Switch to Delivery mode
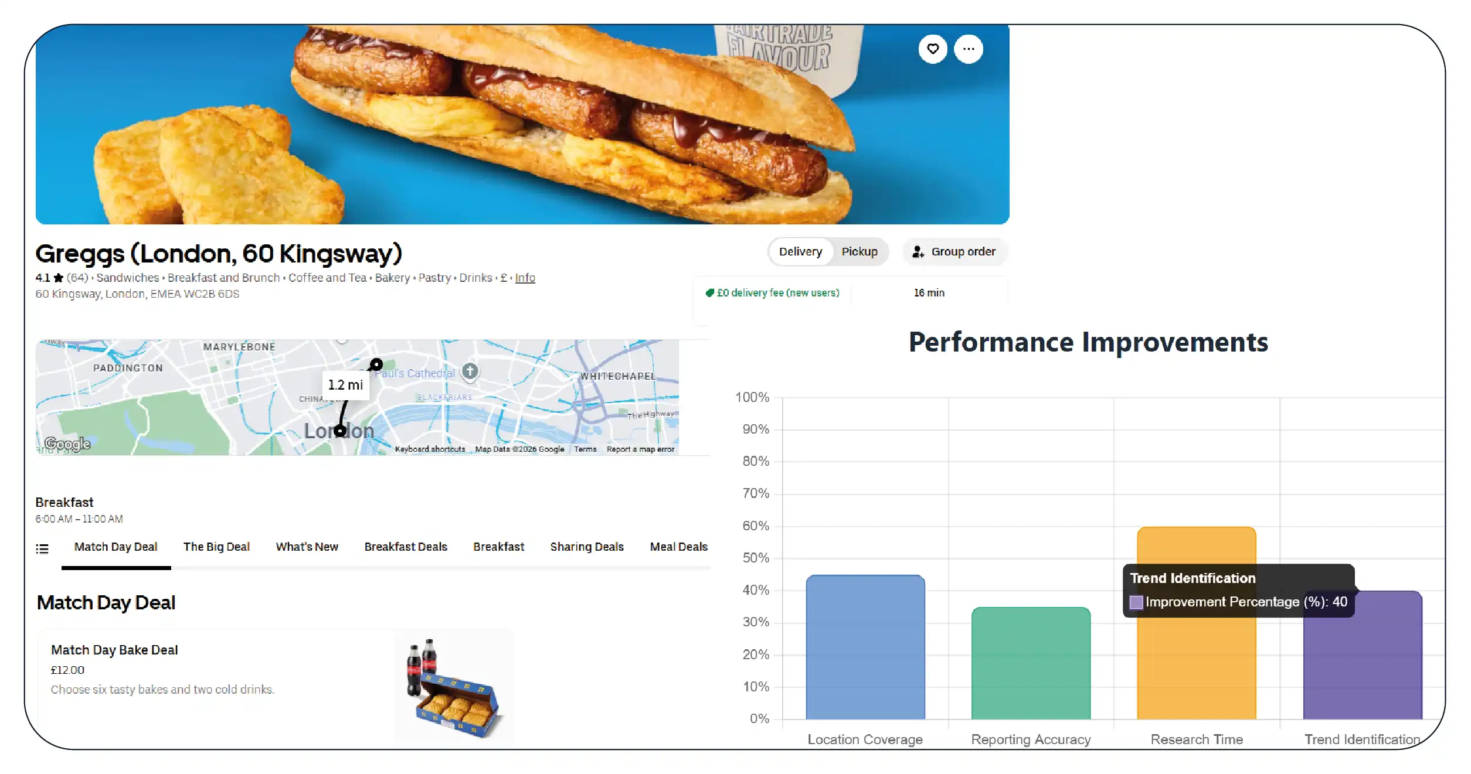The image size is (1471, 774). (x=800, y=252)
